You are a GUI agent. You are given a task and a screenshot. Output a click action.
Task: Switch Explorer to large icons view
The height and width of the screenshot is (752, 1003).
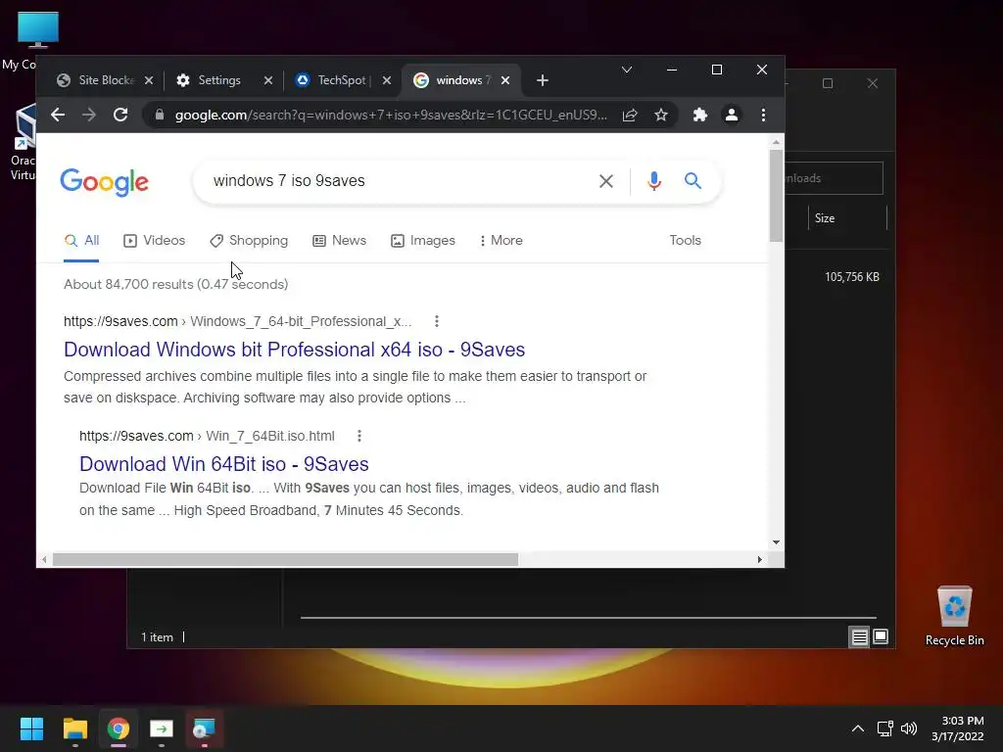point(881,636)
